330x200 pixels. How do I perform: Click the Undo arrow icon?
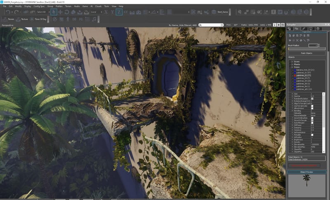click(8, 12)
